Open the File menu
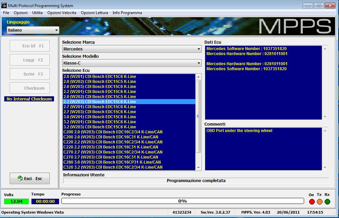The image size is (339, 218). point(6,13)
